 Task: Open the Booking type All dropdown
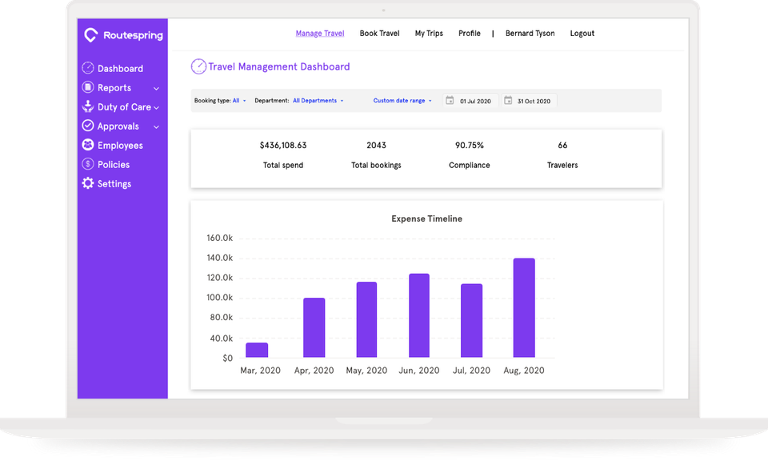click(x=239, y=101)
